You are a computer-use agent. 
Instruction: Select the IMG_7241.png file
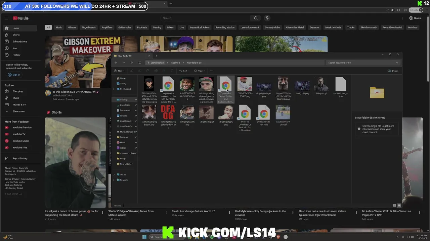pos(302,86)
